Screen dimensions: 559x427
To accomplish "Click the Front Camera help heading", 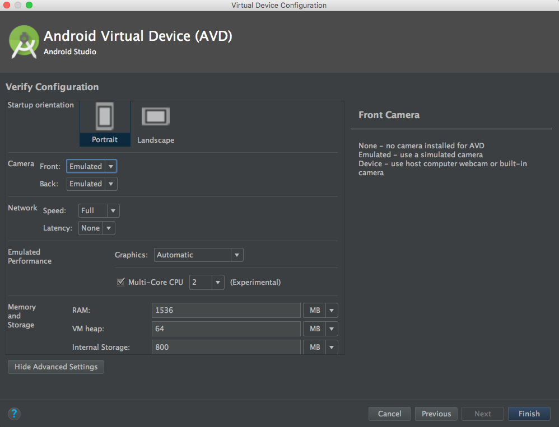I will (x=389, y=115).
